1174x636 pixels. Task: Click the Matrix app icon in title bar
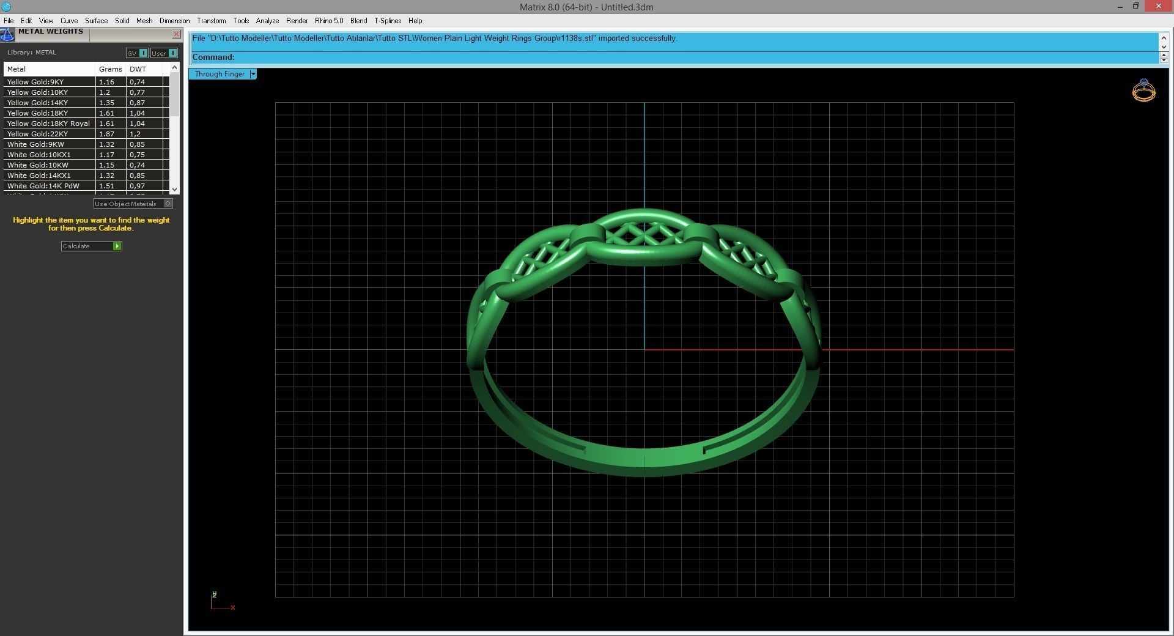click(x=6, y=7)
